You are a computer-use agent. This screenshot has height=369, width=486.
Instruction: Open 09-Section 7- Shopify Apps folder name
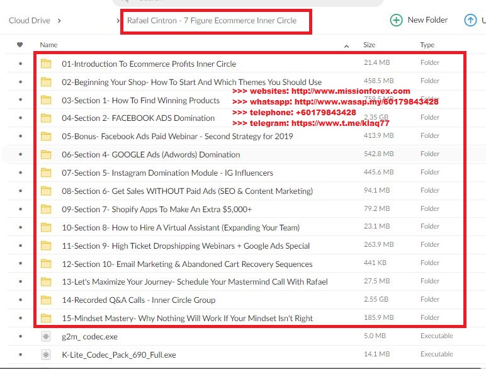(x=157, y=209)
